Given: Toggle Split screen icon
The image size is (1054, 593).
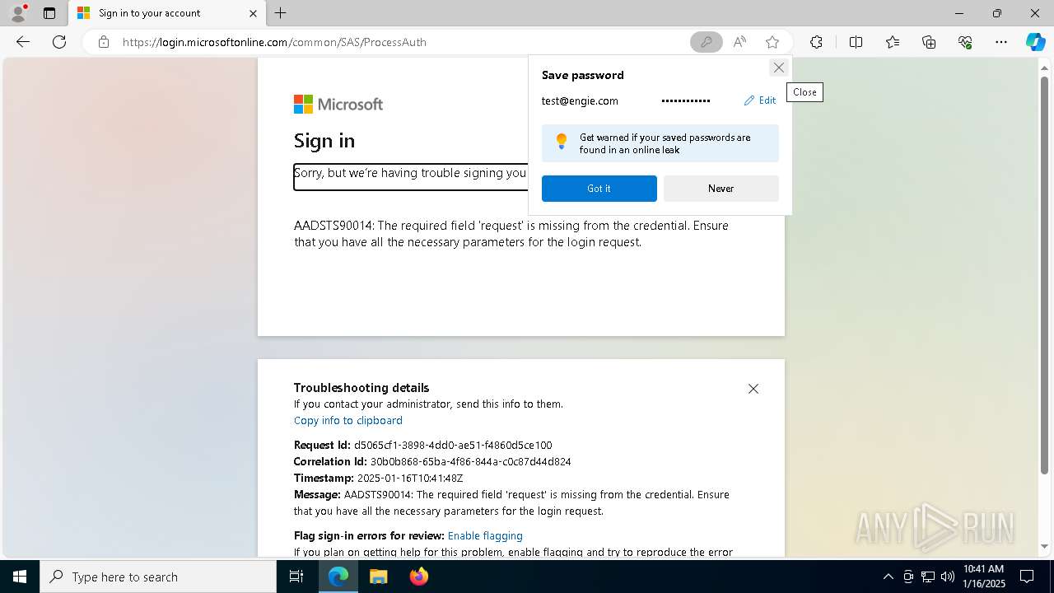Looking at the screenshot, I should [856, 42].
